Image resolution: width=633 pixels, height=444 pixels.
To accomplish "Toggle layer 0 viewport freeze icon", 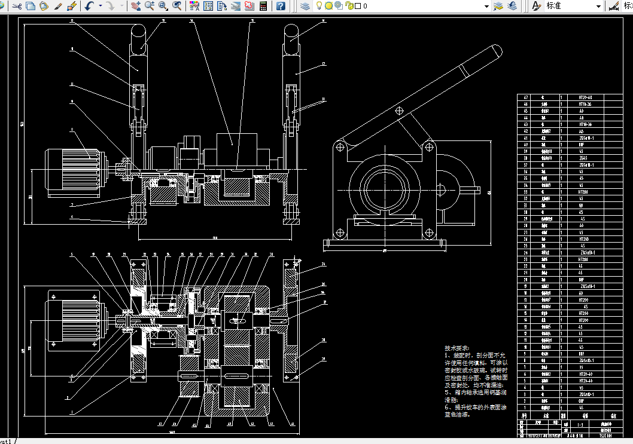I will [339, 5].
